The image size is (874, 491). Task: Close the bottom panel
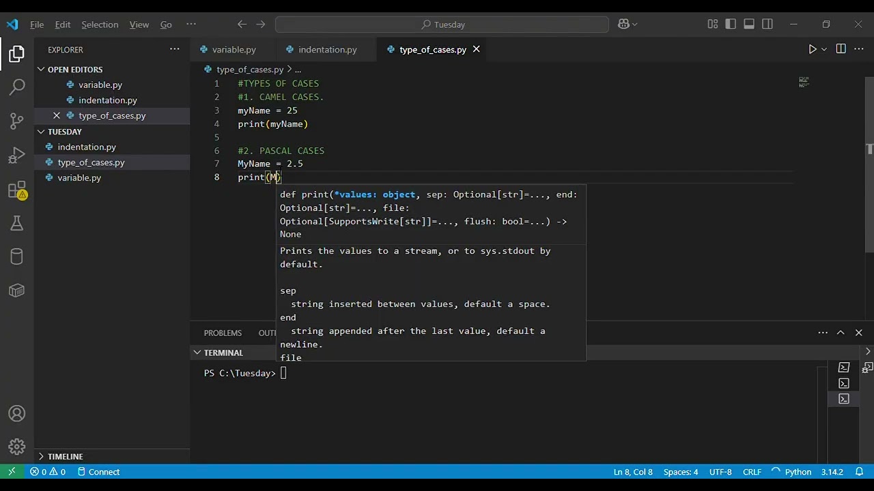tap(858, 333)
